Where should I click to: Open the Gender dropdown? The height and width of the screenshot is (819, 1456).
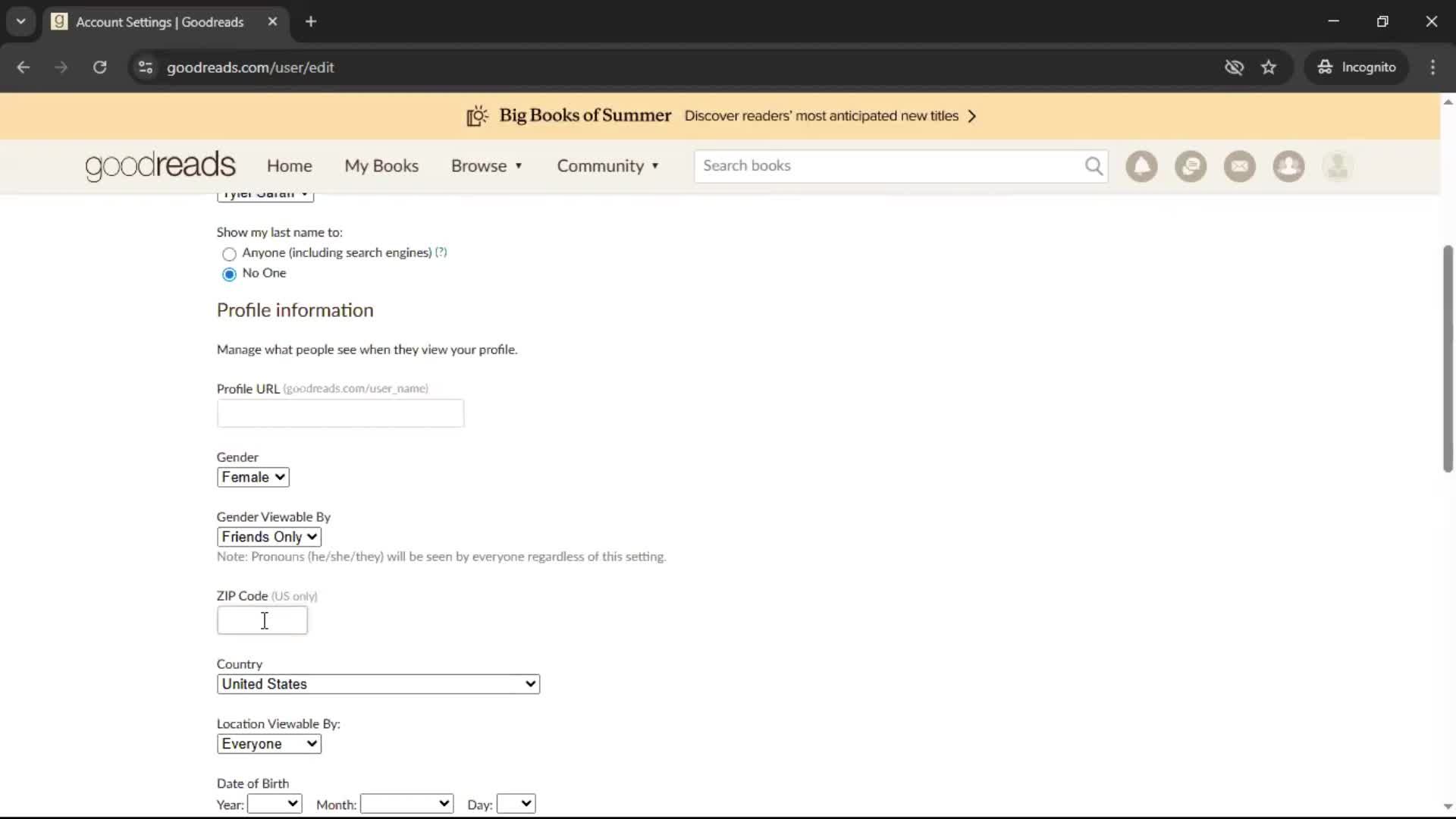tap(253, 477)
